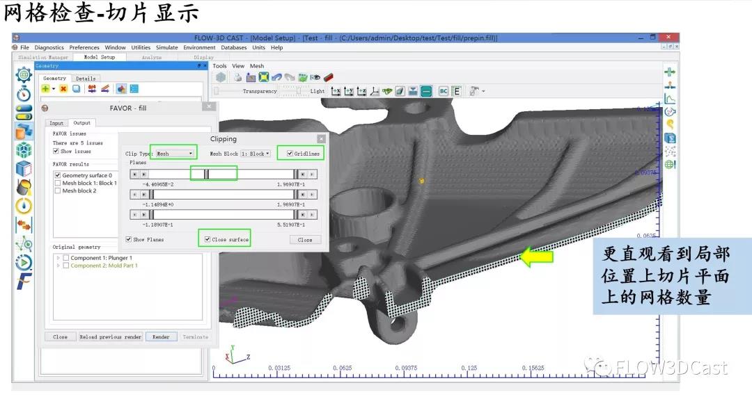Expand Component 1: Plunger 1 tree node
Image resolution: width=752 pixels, height=399 pixels.
(57, 258)
